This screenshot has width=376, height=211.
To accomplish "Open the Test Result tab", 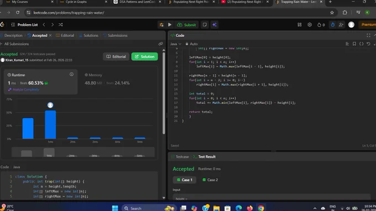I will coord(204,157).
